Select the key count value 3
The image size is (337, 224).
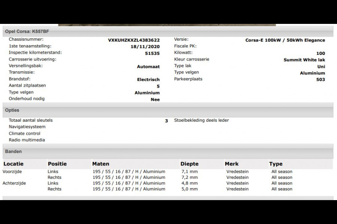pos(166,121)
